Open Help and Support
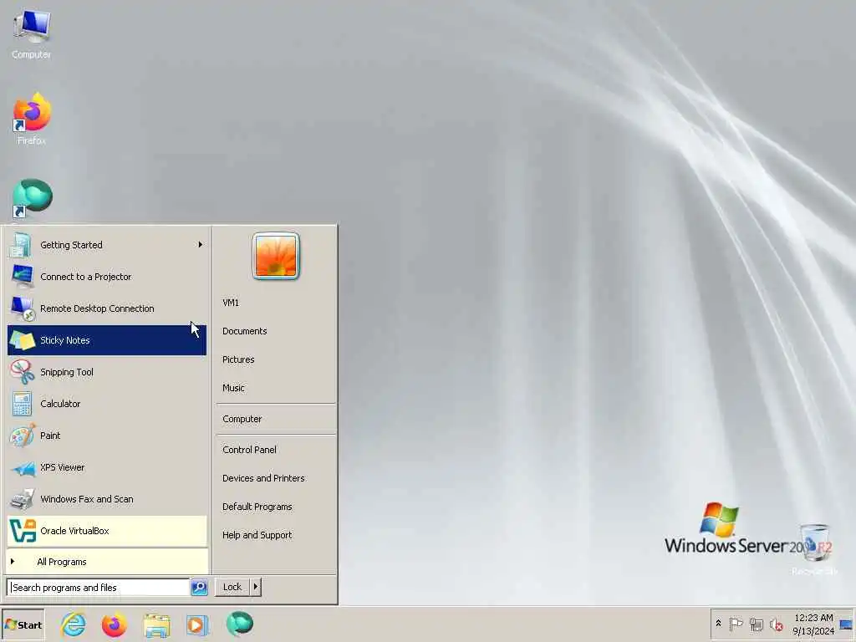Screen dimensions: 856x642 click(x=257, y=535)
